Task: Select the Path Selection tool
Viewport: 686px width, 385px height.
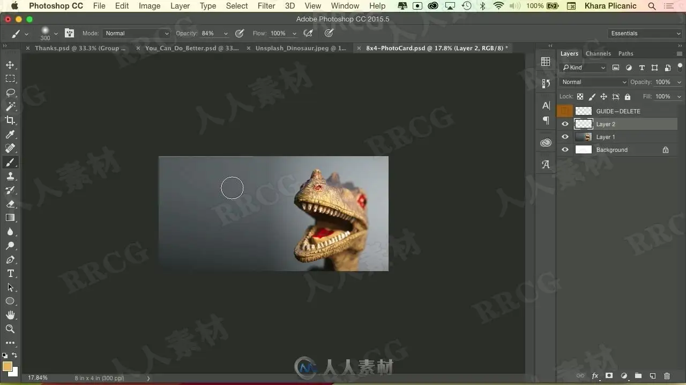Action: tap(10, 287)
